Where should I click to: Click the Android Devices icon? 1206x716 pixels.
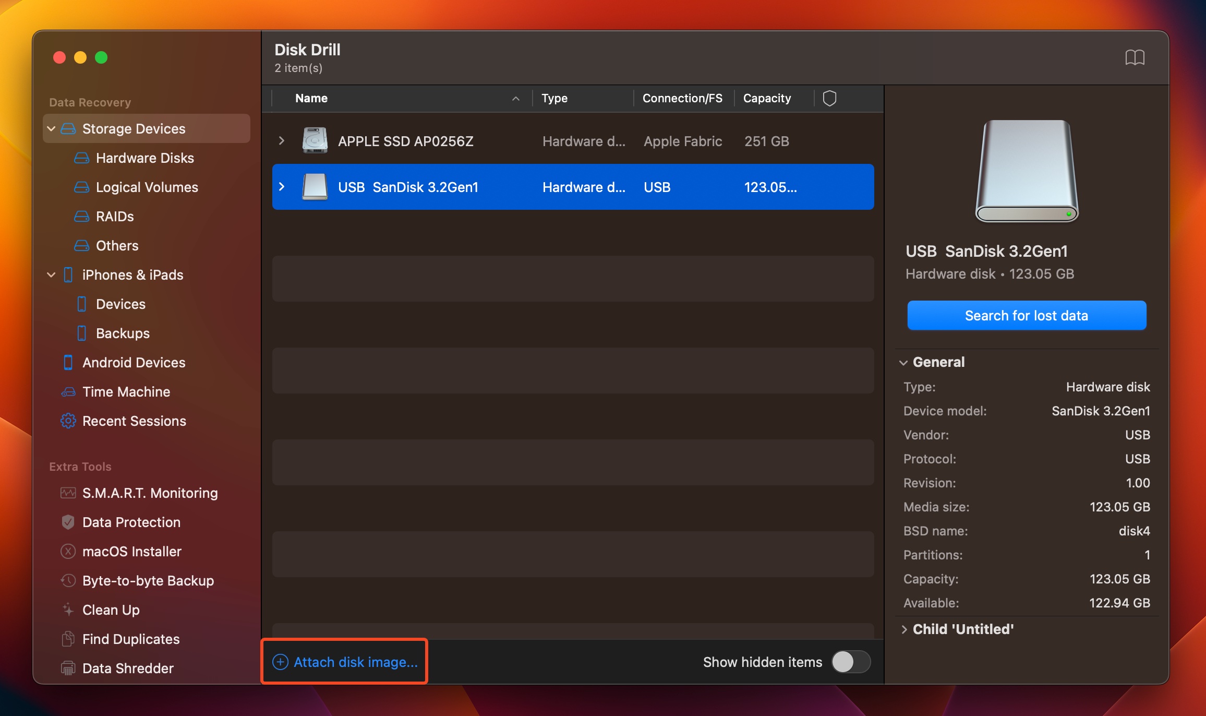[x=68, y=362]
